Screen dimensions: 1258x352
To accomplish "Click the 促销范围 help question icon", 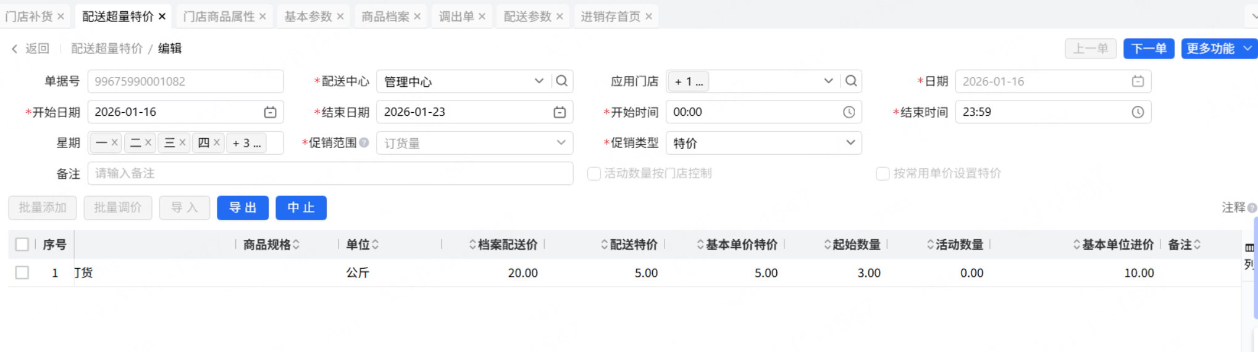I will point(364,142).
